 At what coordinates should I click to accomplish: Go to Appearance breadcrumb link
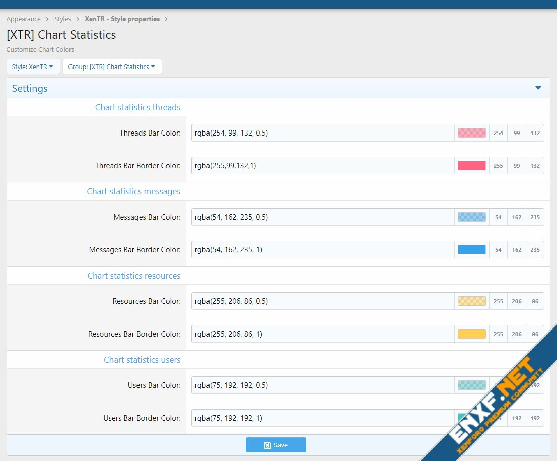point(24,19)
